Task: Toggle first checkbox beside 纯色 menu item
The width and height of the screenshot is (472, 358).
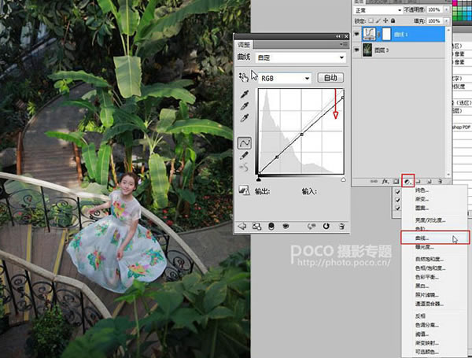Action: pyautogui.click(x=398, y=192)
